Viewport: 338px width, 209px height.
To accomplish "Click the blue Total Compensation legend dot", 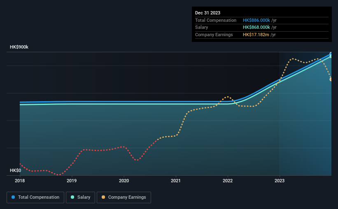I will point(13,197).
